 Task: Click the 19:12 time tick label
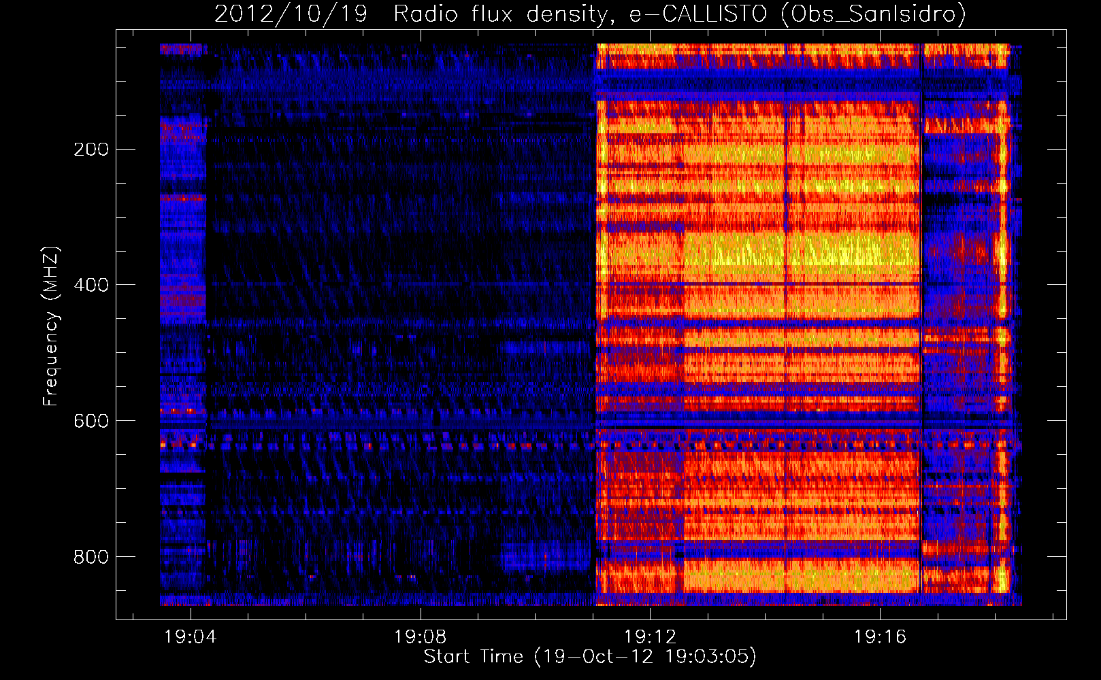coord(651,636)
